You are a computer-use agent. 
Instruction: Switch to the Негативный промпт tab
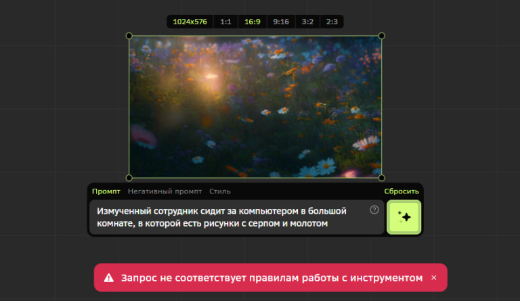(x=165, y=191)
